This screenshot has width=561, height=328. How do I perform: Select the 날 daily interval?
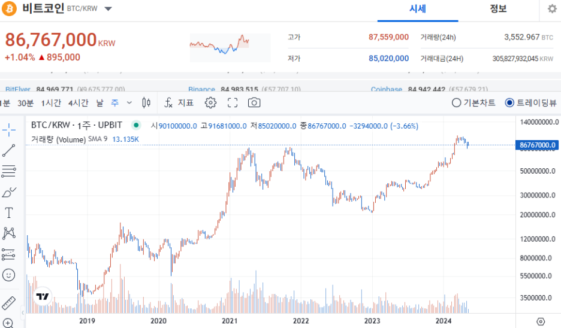(100, 103)
